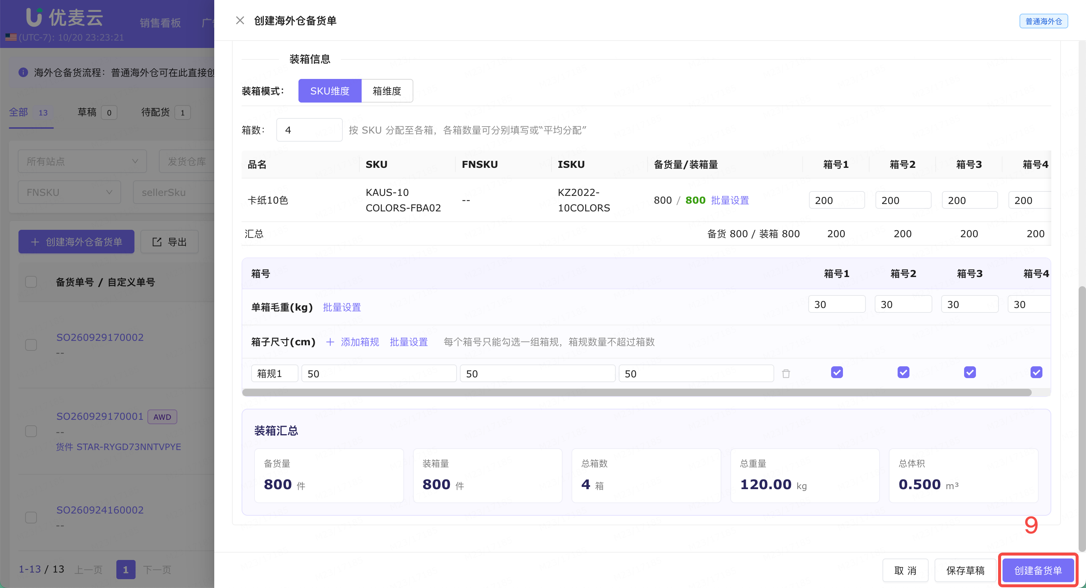Select 箱维度 packing mode
Viewport: 1086px width, 588px height.
pyautogui.click(x=387, y=90)
